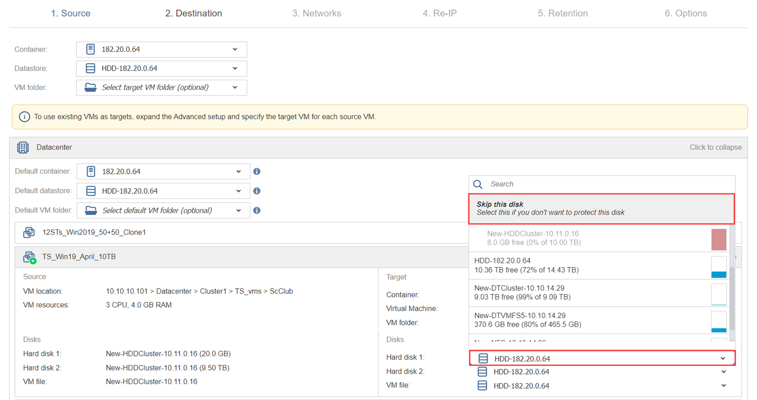Open the top Container dropdown
The image size is (757, 400).
(x=161, y=49)
